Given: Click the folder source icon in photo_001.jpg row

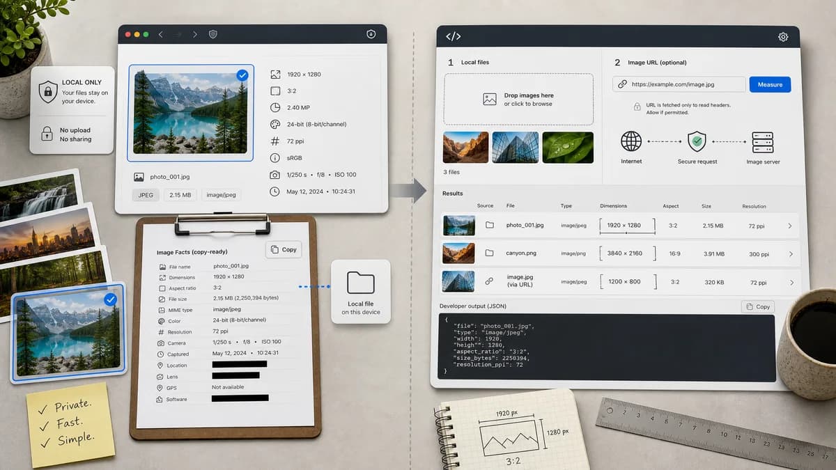Looking at the screenshot, I should point(490,226).
